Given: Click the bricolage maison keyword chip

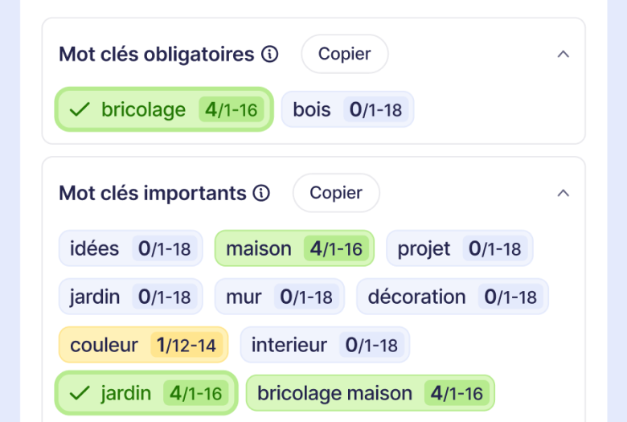Looking at the screenshot, I should (x=371, y=393).
